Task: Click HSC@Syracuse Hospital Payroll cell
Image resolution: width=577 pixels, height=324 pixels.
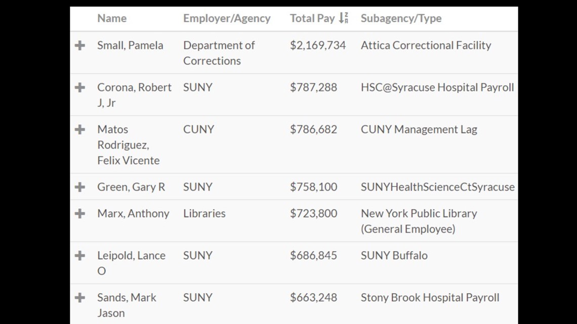Action: pos(437,87)
